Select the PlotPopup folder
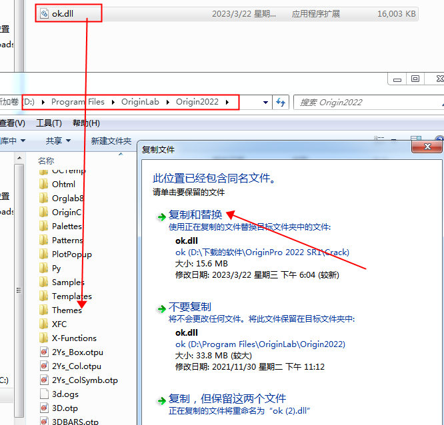Screen dimensions: 444x425 [71, 254]
